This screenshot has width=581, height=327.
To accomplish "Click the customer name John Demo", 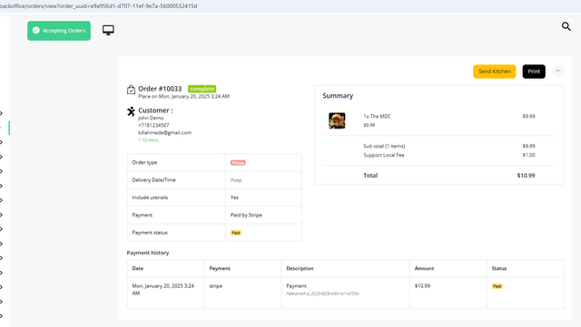I will (151, 118).
